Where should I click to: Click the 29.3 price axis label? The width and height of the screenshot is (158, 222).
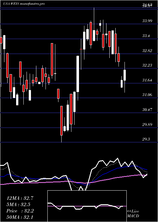(x=146, y=139)
